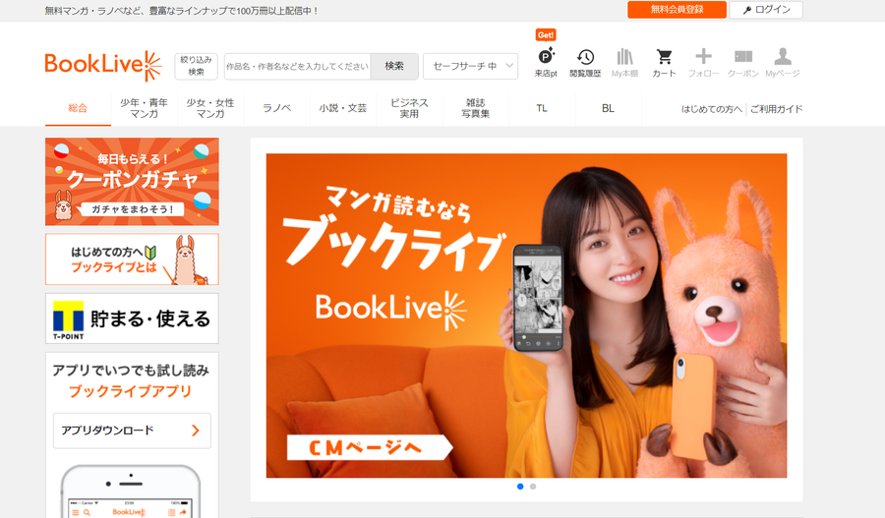Click the はじめての方へ ブックライブとは banner
This screenshot has height=518, width=885.
point(132,259)
